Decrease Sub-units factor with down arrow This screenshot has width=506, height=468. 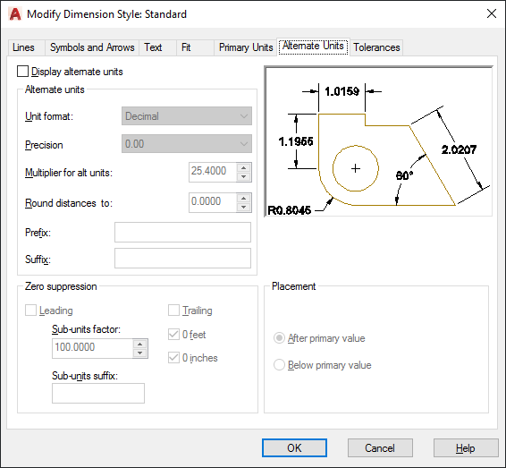140,353
